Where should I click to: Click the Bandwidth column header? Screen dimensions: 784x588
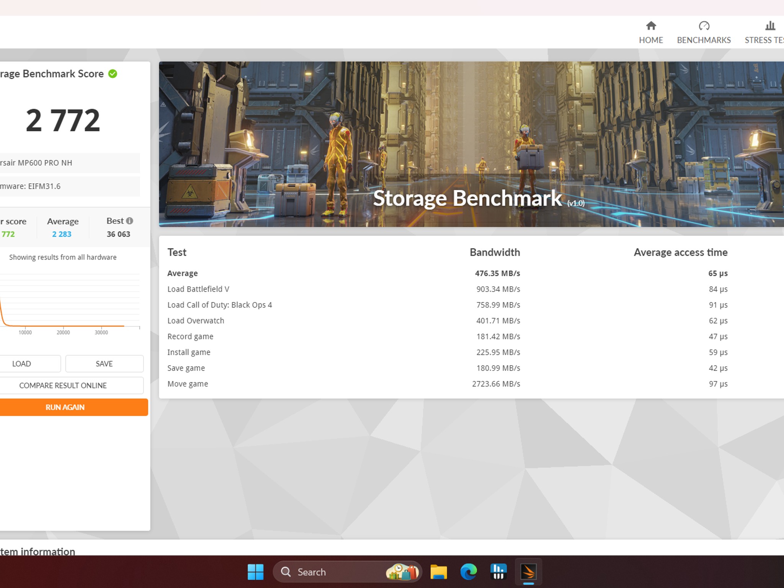point(495,252)
